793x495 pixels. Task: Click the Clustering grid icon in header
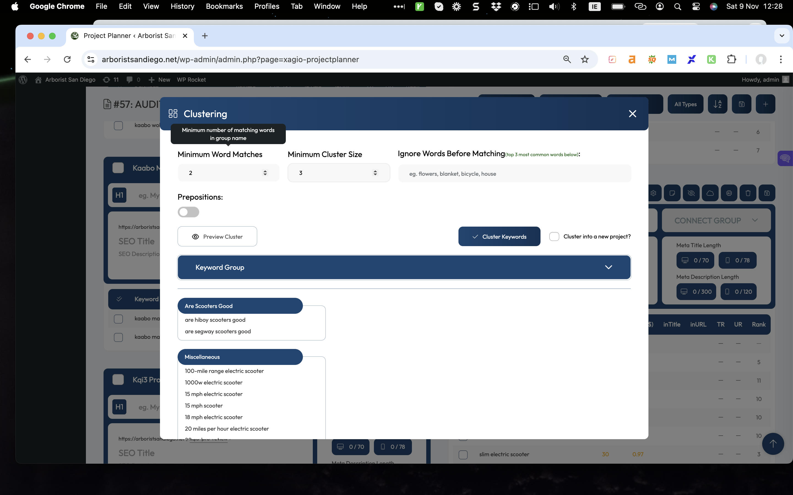173,114
